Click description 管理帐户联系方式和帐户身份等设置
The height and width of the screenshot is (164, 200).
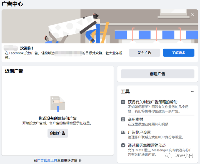[156, 137]
